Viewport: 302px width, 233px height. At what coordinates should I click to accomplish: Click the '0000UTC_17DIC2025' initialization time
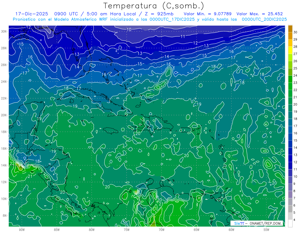[x=172, y=19]
